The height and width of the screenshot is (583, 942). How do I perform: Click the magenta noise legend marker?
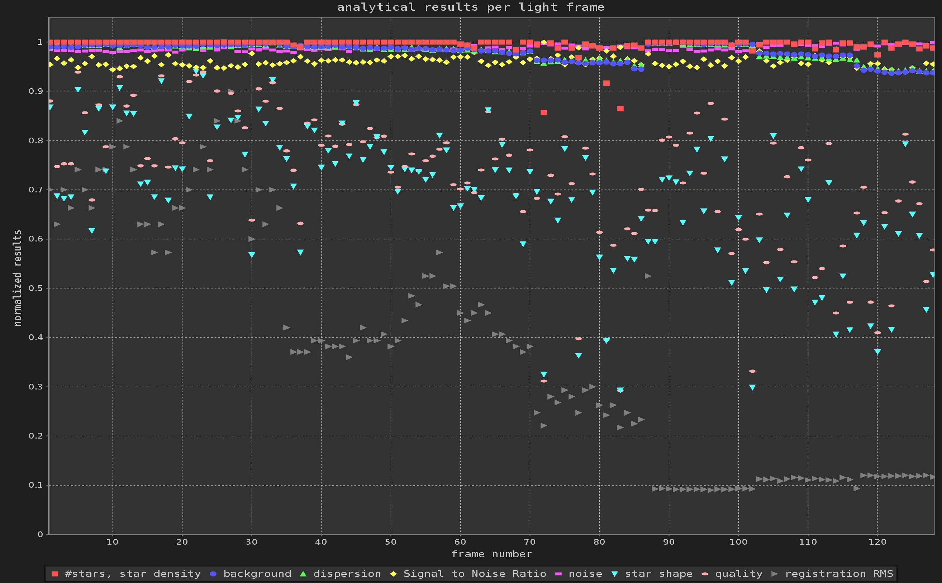coord(558,574)
